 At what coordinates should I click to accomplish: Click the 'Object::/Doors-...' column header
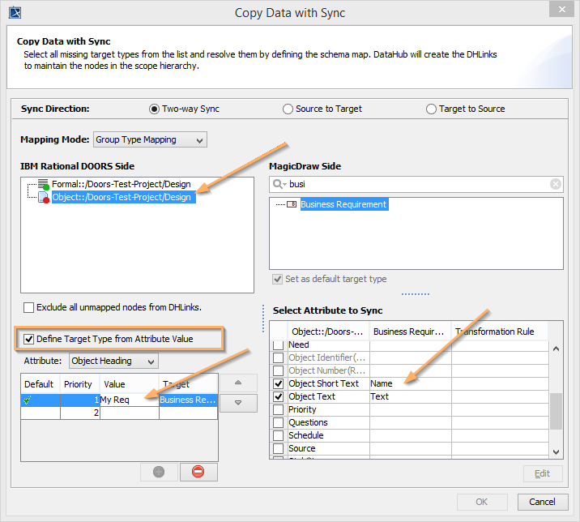coord(328,332)
